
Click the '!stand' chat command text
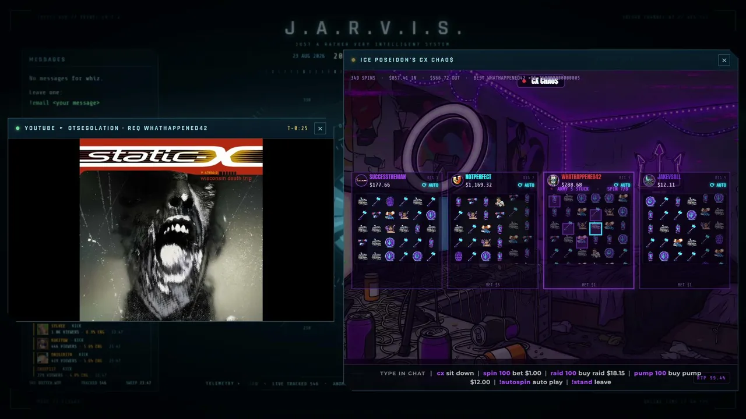pos(582,382)
